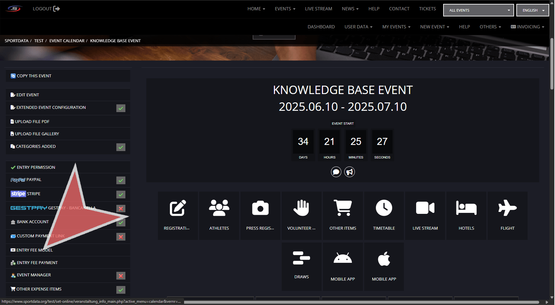Open the Athletes group icon
The width and height of the screenshot is (555, 305).
tap(219, 208)
